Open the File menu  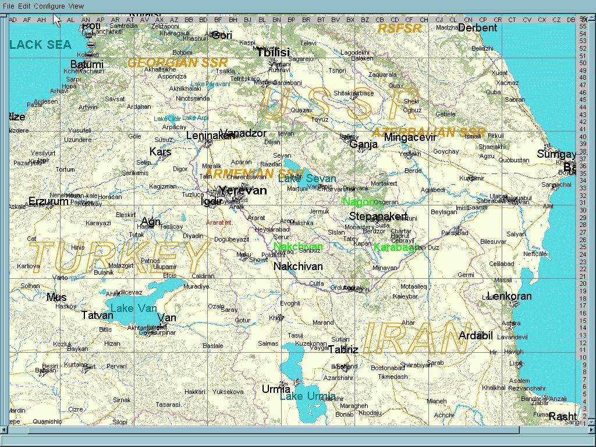click(x=8, y=6)
